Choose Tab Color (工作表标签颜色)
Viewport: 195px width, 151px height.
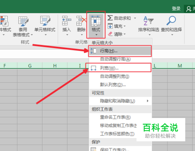click(113, 134)
